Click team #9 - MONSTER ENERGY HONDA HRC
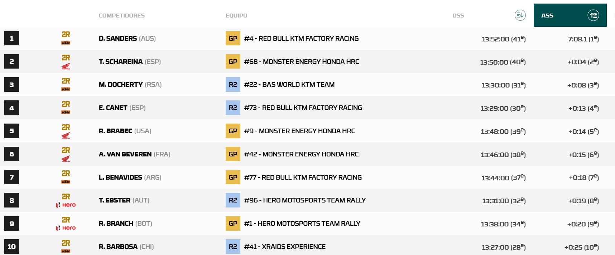Viewport: 615px width, 255px height. 299,131
